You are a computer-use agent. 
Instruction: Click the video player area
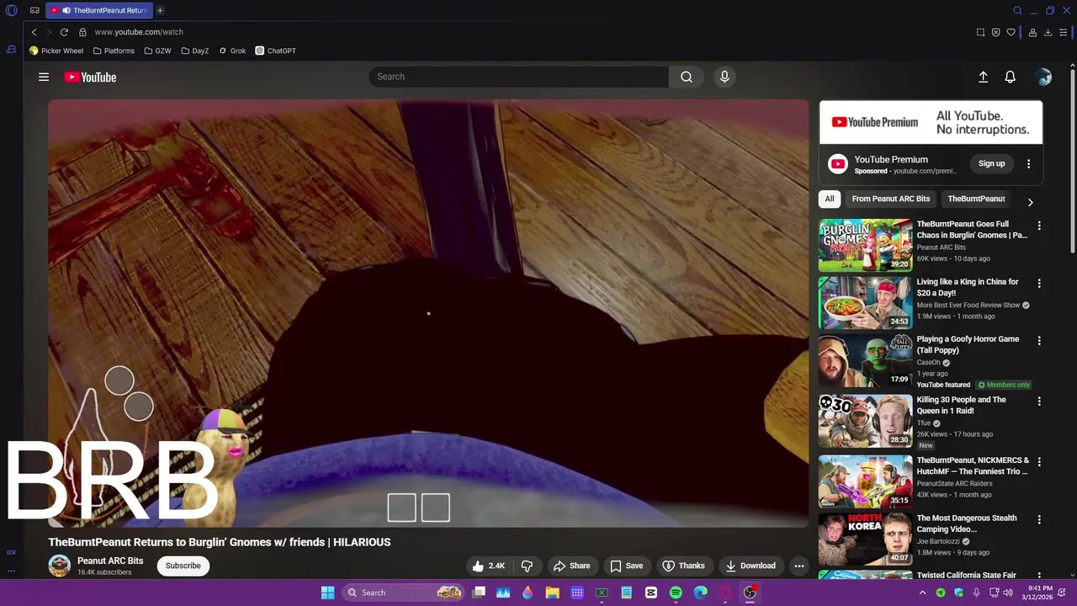(x=428, y=313)
